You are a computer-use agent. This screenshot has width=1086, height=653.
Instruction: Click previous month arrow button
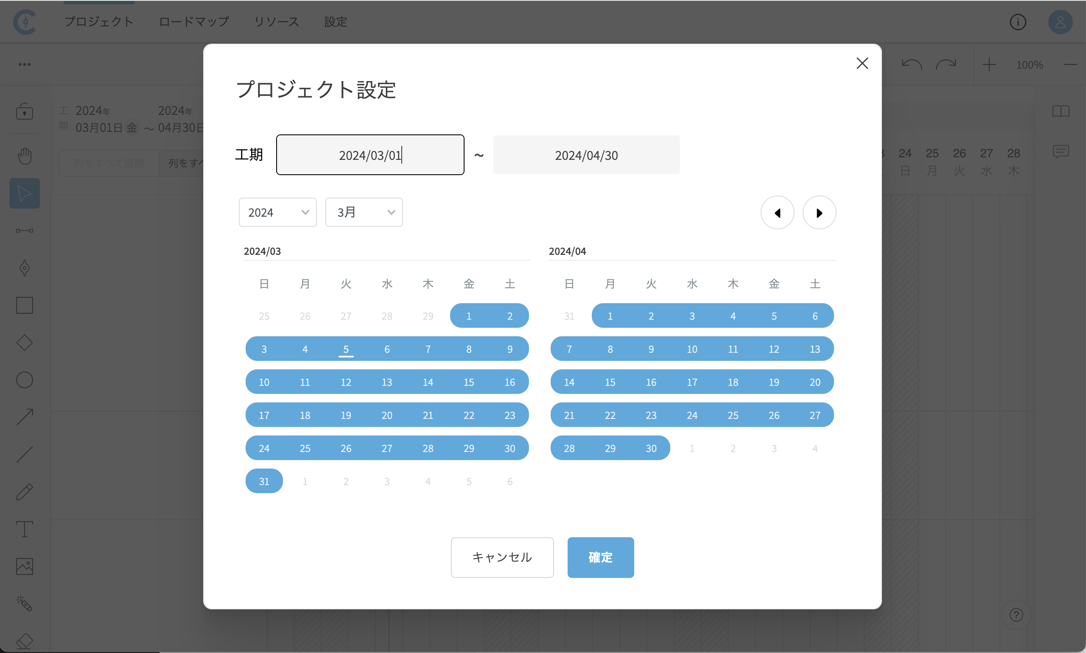coord(777,213)
